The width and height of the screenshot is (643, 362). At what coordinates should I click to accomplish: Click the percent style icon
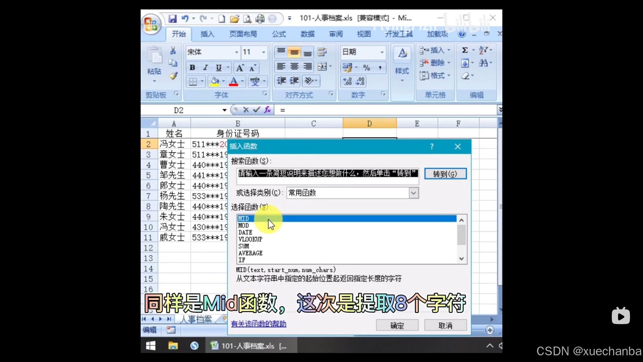coord(367,68)
